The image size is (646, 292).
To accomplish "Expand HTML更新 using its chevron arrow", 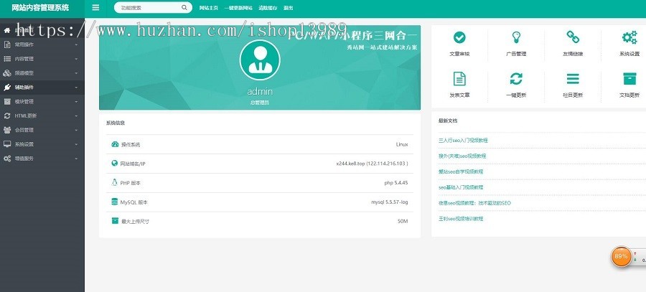I will [x=76, y=116].
